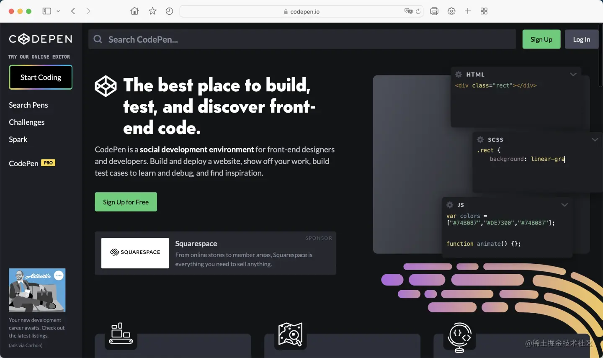Image resolution: width=603 pixels, height=358 pixels.
Task: Click the PRO badge next to CodePen
Action: [48, 163]
